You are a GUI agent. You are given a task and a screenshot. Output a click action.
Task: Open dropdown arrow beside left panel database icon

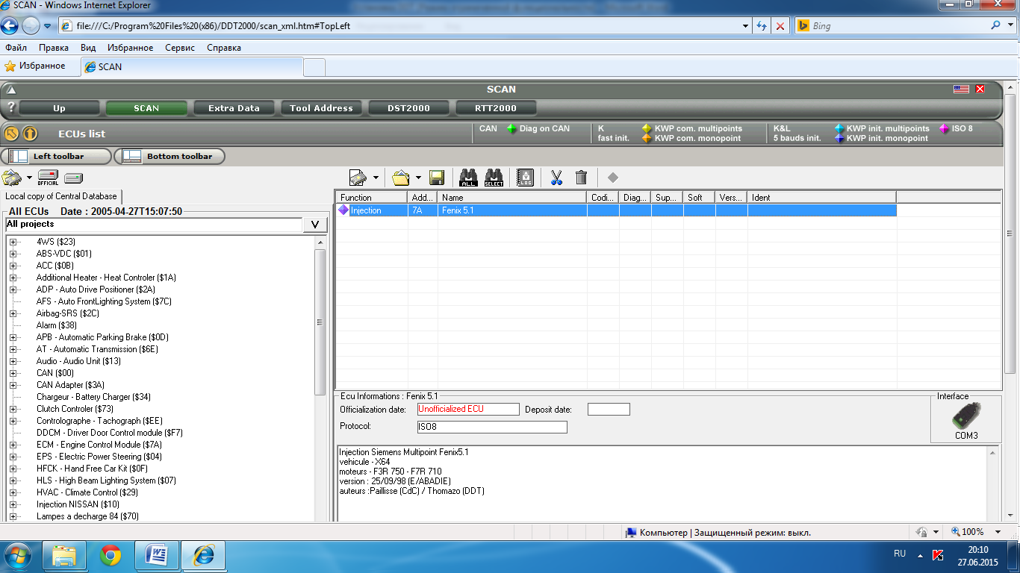pyautogui.click(x=29, y=178)
